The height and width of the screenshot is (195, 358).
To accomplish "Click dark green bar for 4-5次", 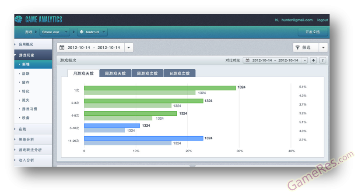I will click(130, 113).
